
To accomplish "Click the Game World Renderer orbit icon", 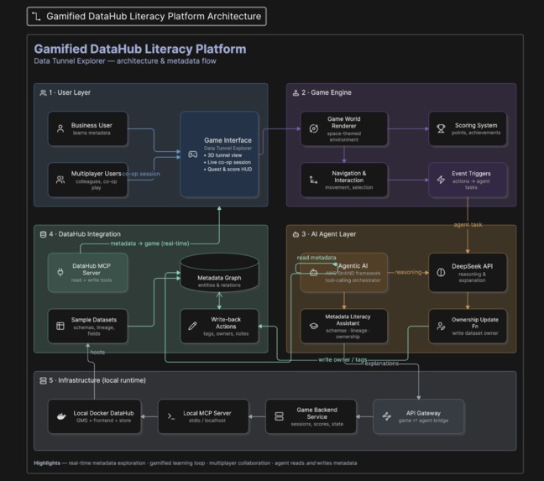I will click(314, 128).
